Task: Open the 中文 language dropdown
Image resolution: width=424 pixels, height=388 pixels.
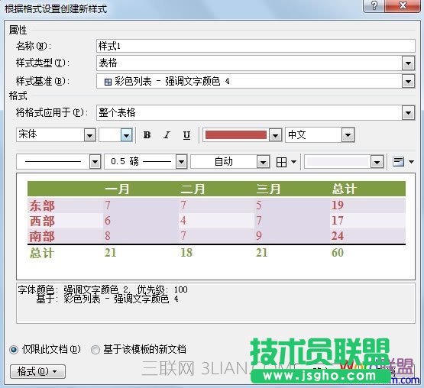Action: tap(348, 134)
